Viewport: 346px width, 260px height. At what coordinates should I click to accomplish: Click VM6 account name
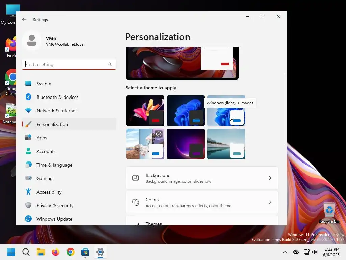(51, 38)
